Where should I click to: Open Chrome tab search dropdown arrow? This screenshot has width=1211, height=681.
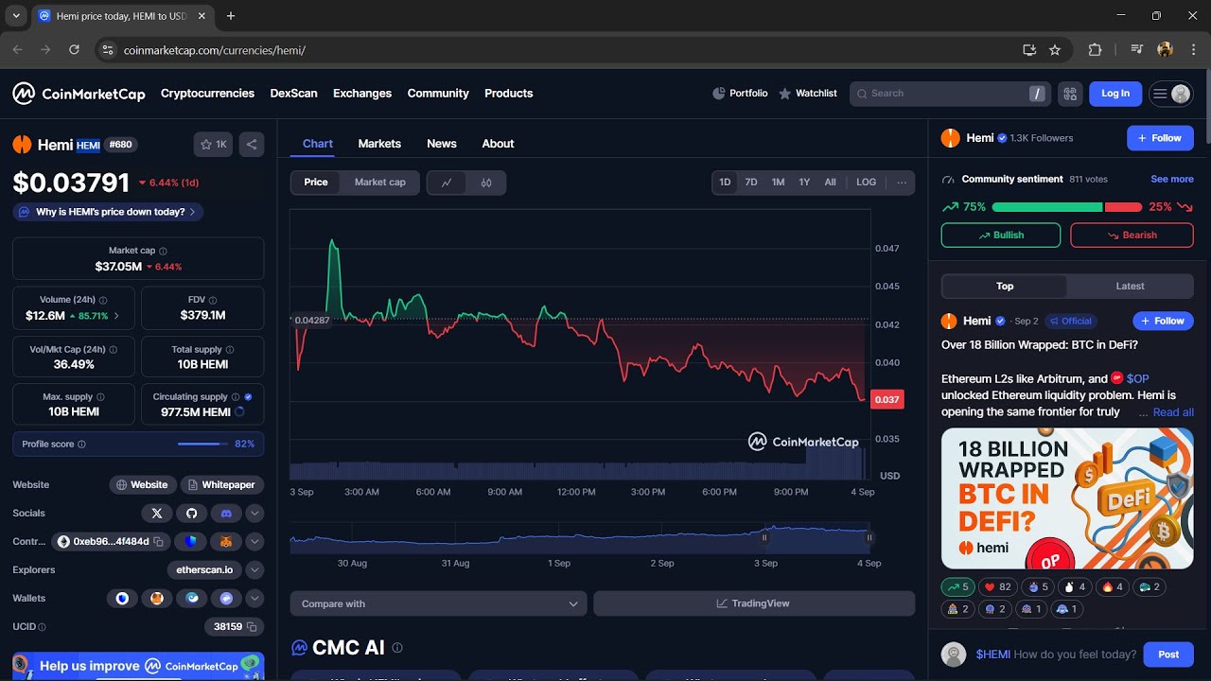coord(16,15)
